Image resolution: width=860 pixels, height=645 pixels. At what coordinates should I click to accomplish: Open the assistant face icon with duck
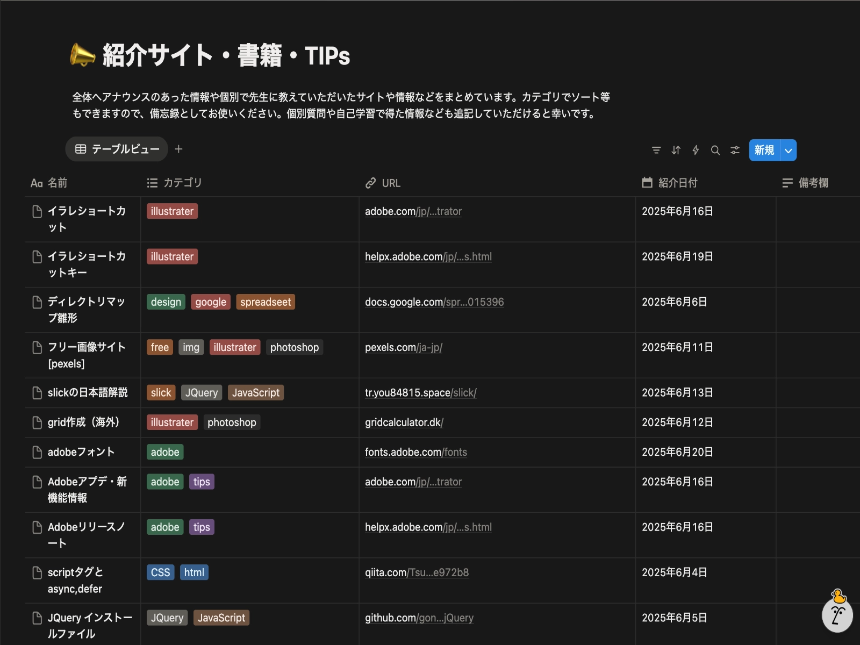(x=837, y=613)
